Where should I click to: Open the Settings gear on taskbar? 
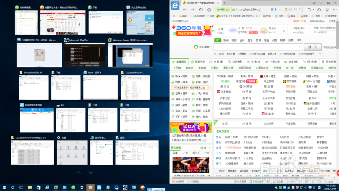pyautogui.click(x=82, y=187)
